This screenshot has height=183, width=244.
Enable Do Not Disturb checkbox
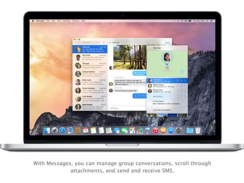click(x=151, y=101)
